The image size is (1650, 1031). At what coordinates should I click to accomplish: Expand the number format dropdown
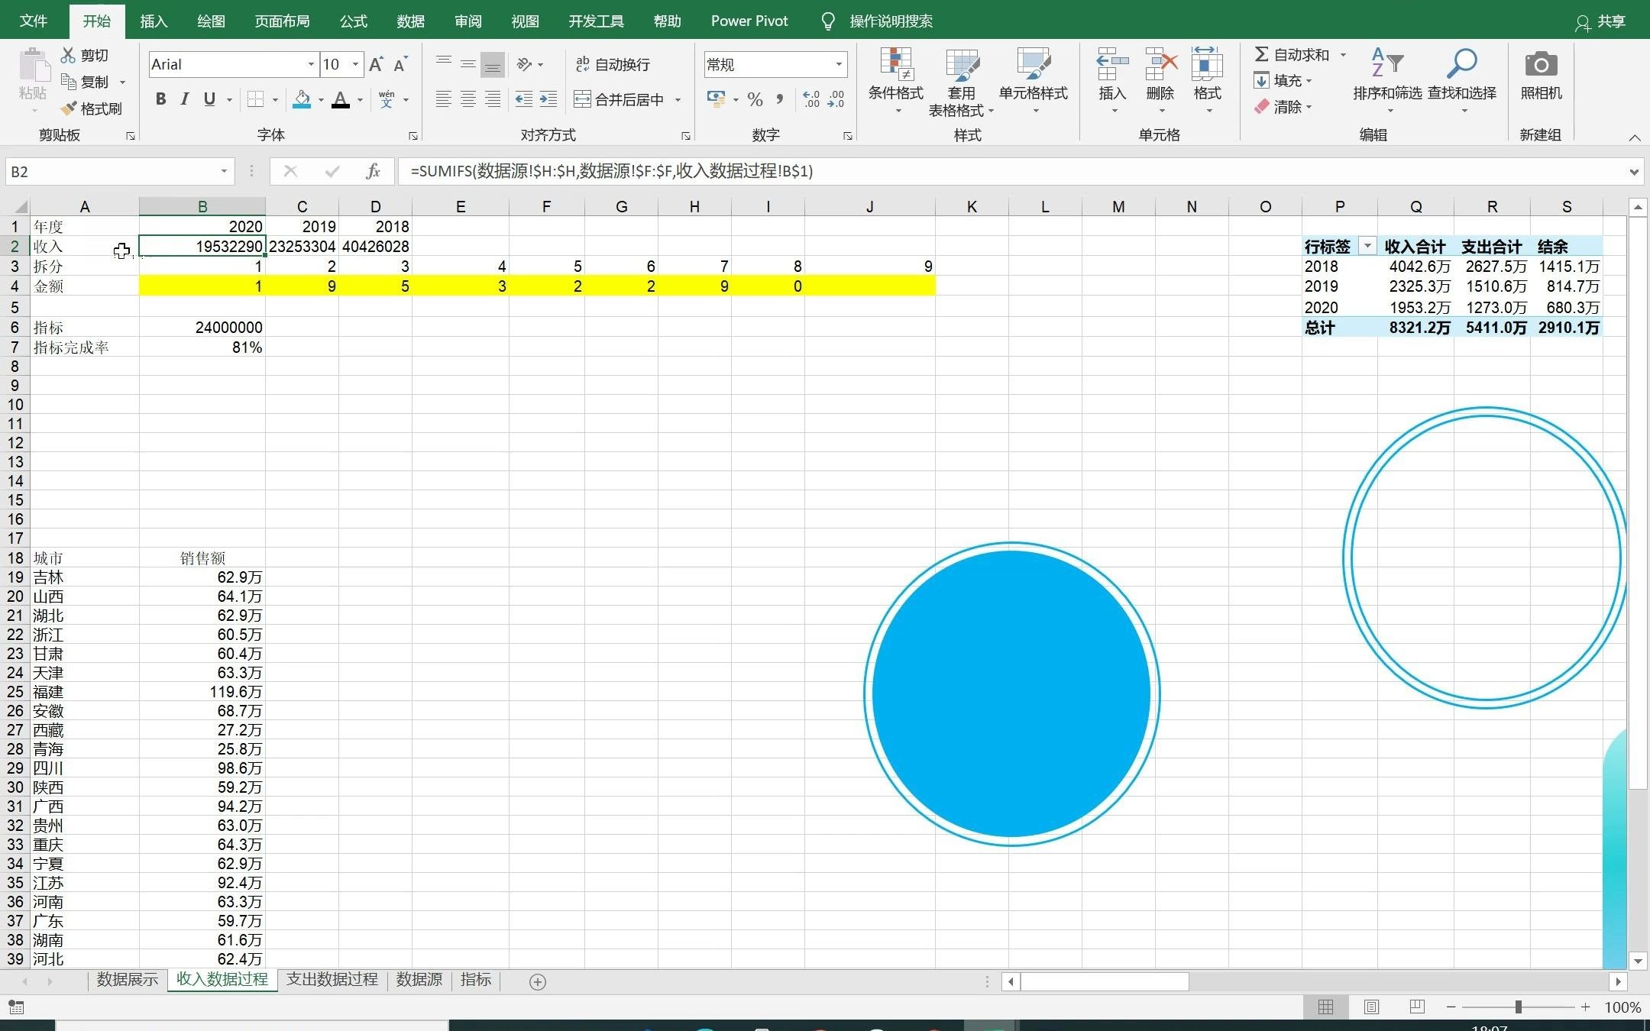[839, 65]
